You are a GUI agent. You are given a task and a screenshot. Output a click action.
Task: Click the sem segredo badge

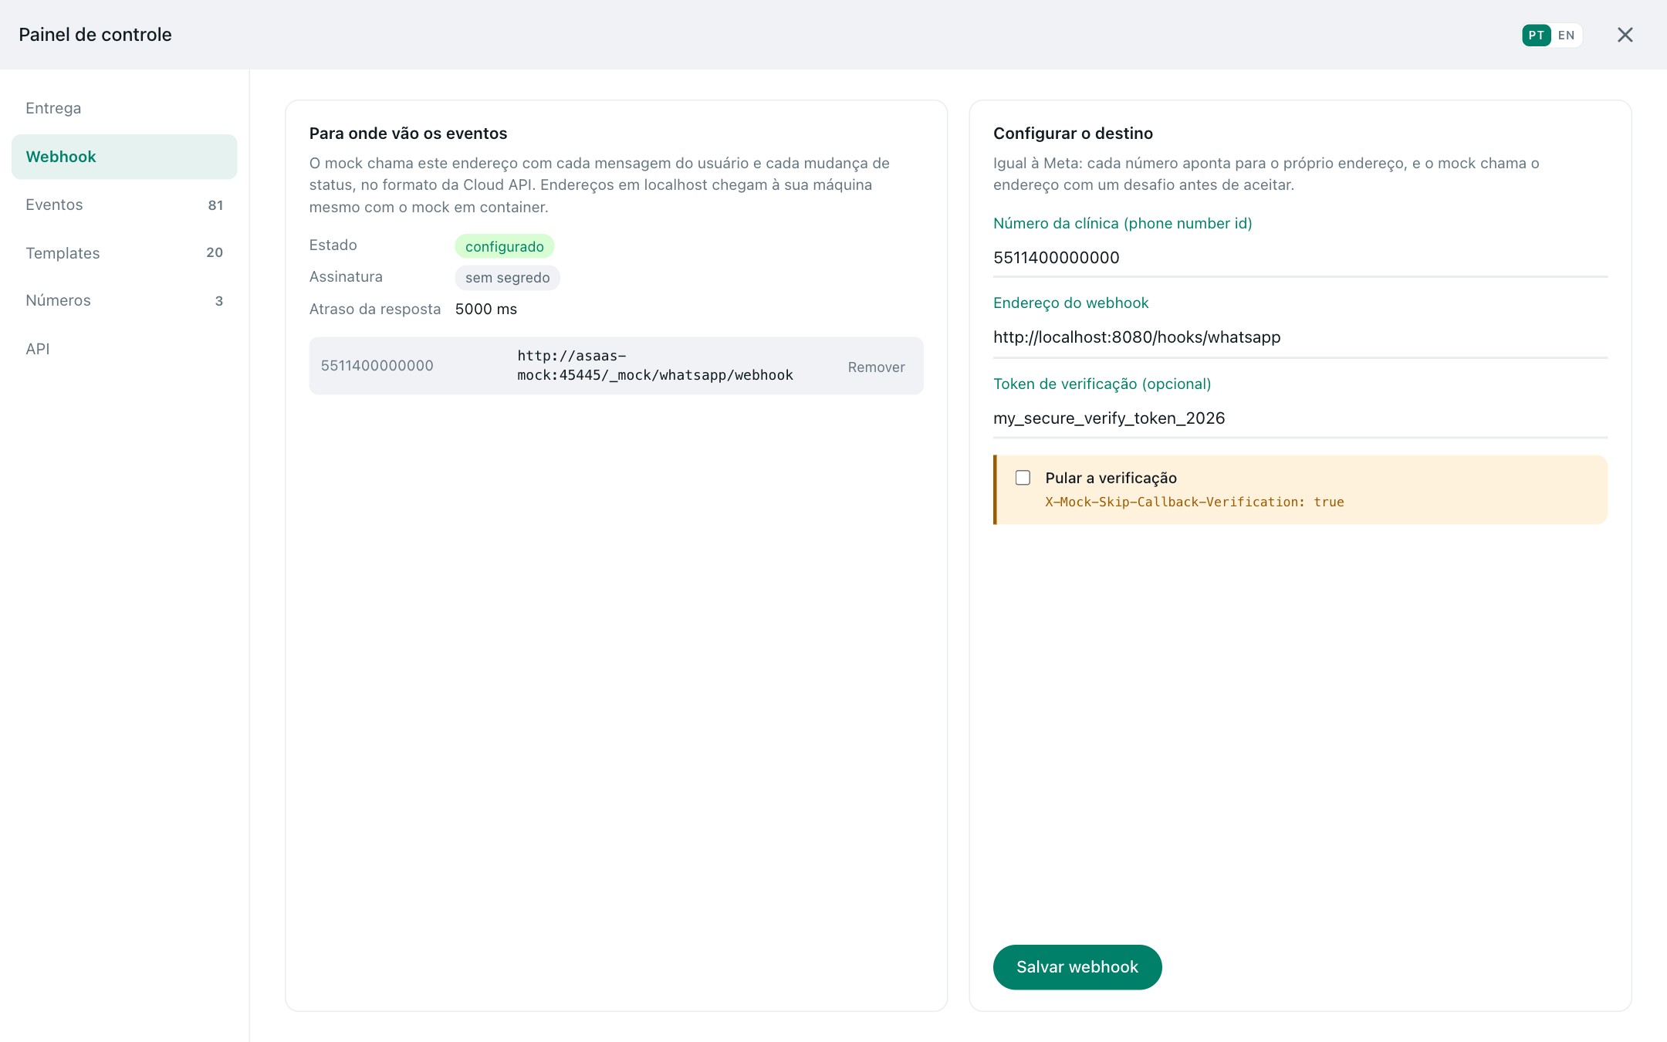(507, 278)
